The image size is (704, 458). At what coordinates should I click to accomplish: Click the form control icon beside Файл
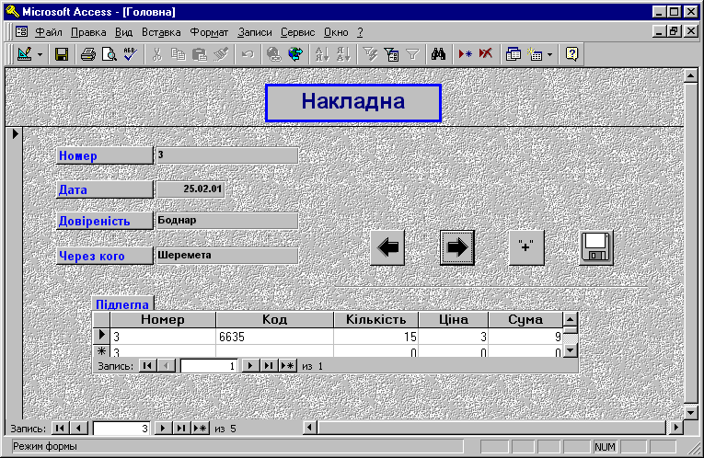(21, 32)
